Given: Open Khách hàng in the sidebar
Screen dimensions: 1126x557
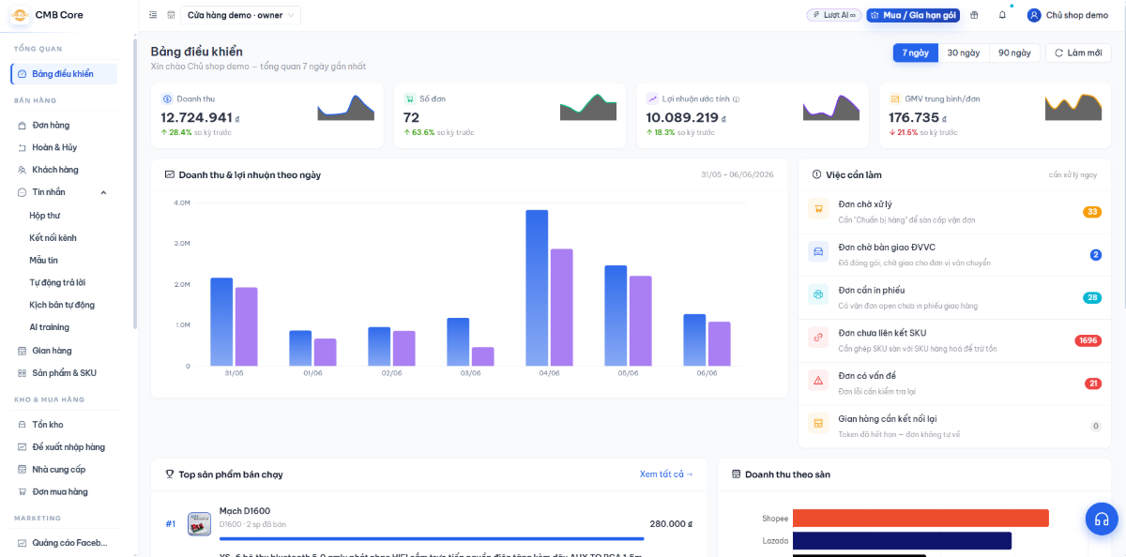Looking at the screenshot, I should click(x=64, y=170).
